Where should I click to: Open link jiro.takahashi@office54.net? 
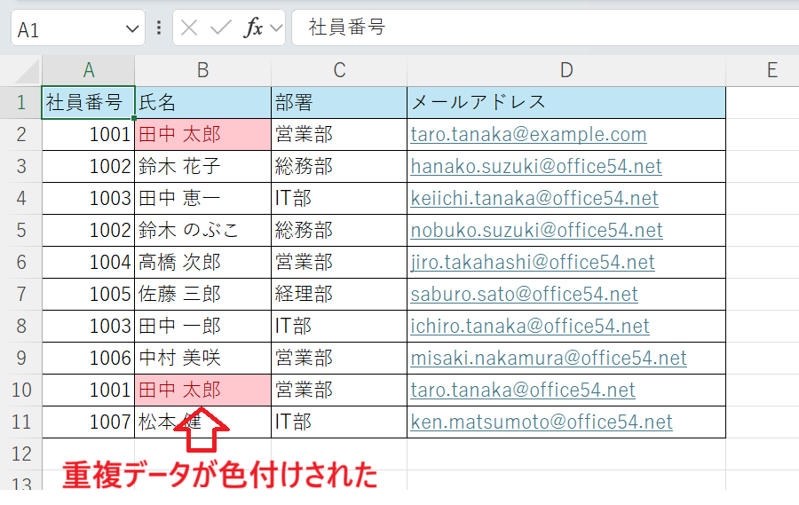pyautogui.click(x=533, y=262)
